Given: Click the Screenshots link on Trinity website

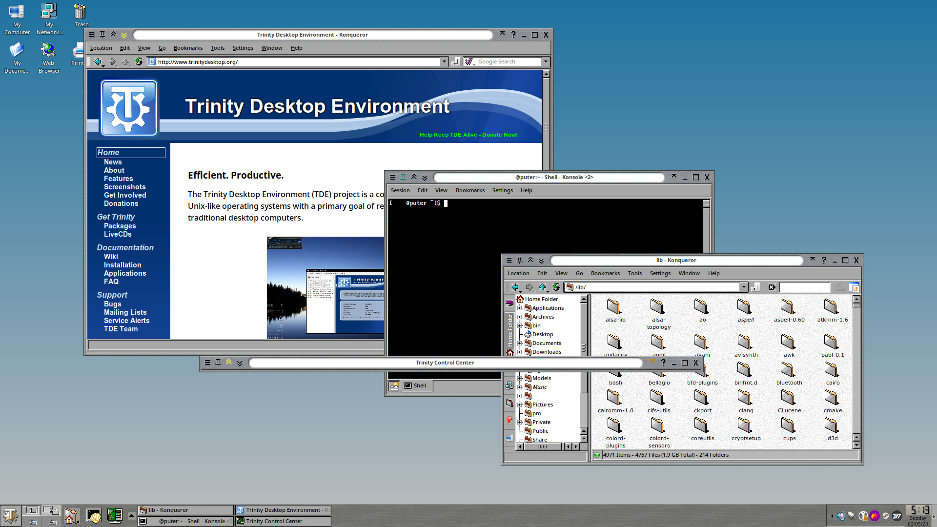Looking at the screenshot, I should 124,187.
